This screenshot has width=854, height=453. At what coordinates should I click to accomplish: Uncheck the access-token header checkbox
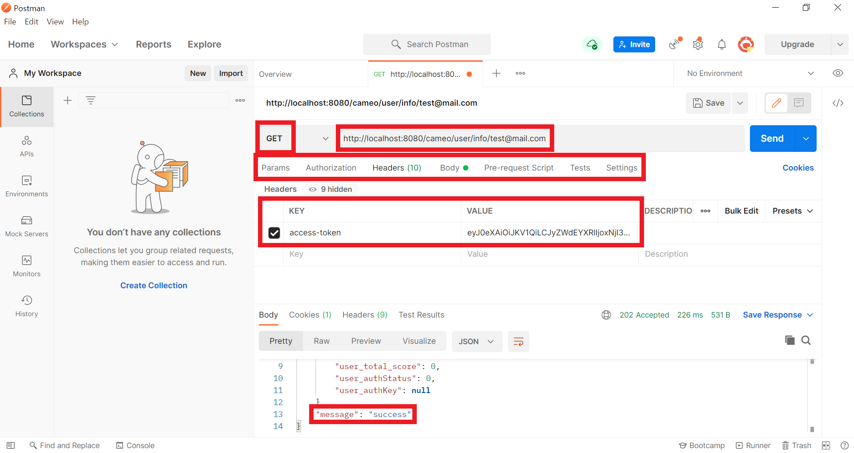[x=274, y=233]
